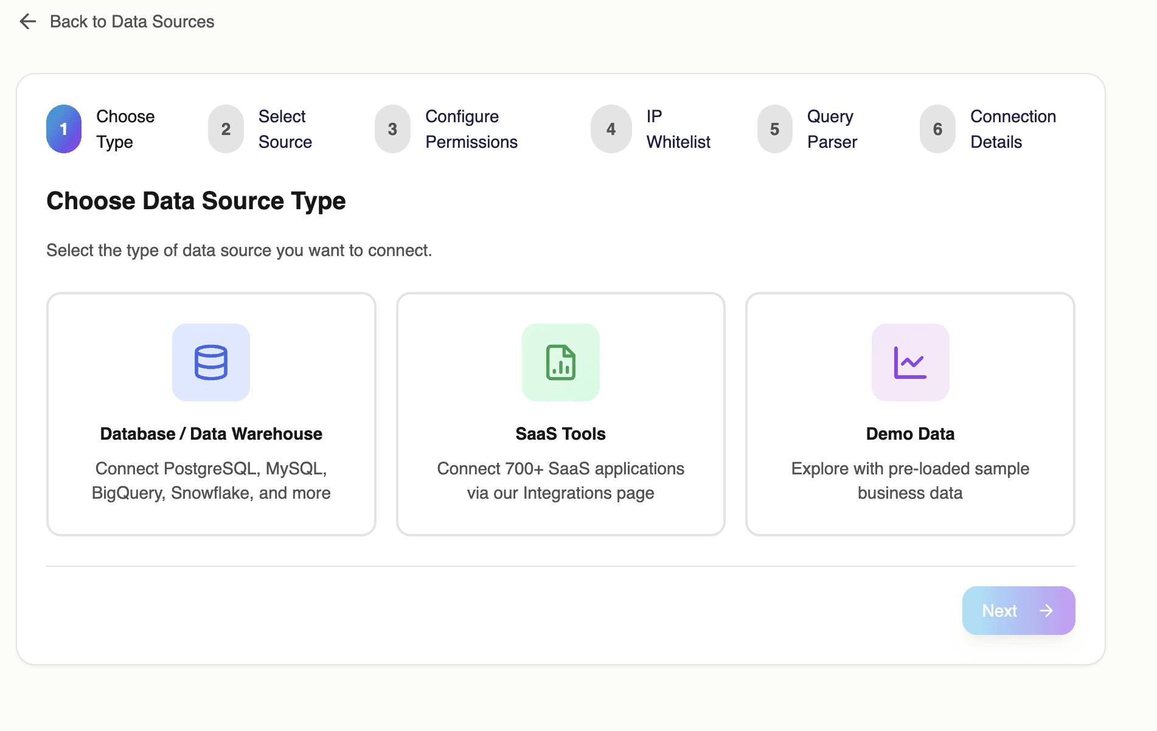
Task: Click 'Connect PostgreSQL, MySQL, BigQuery...' description
Action: pyautogui.click(x=211, y=480)
